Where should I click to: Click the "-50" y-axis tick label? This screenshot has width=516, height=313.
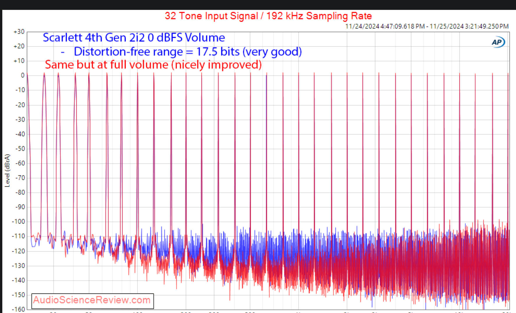click(x=20, y=148)
